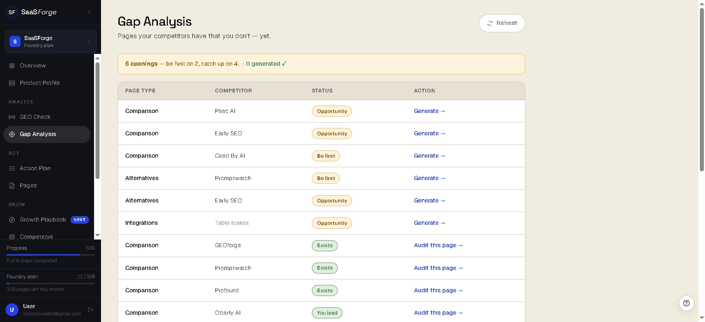The width and height of the screenshot is (705, 322).
Task: Click the Product Profile icon
Action: [x=12, y=83]
